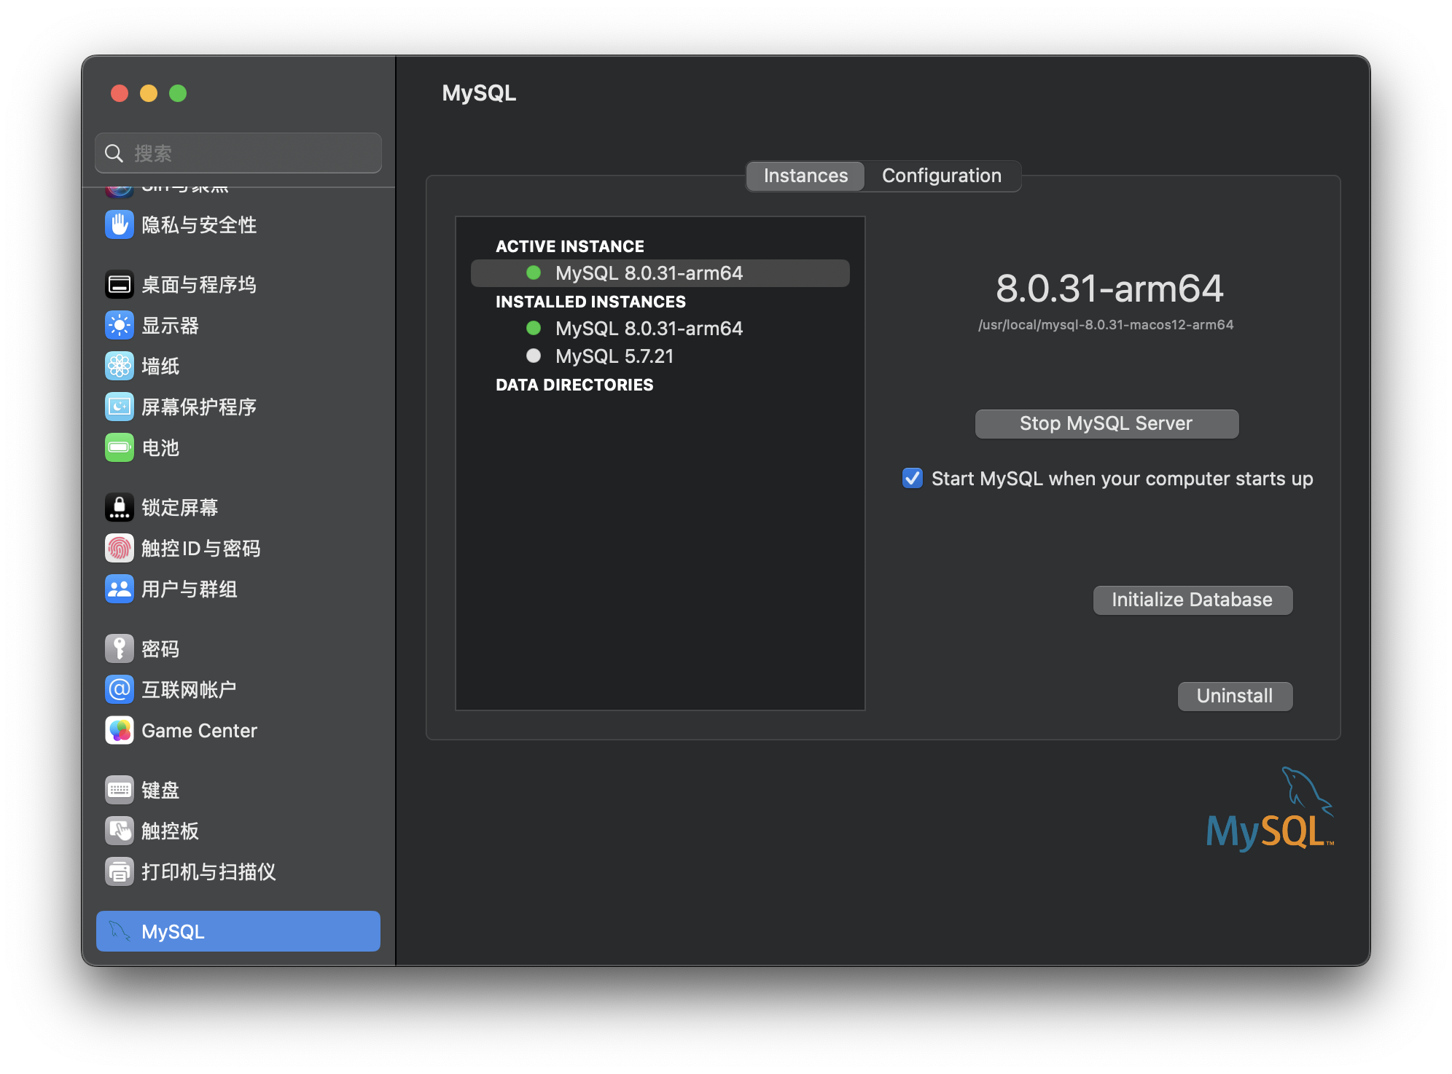
Task: Open the Printers & Scanners icon
Action: click(x=119, y=872)
